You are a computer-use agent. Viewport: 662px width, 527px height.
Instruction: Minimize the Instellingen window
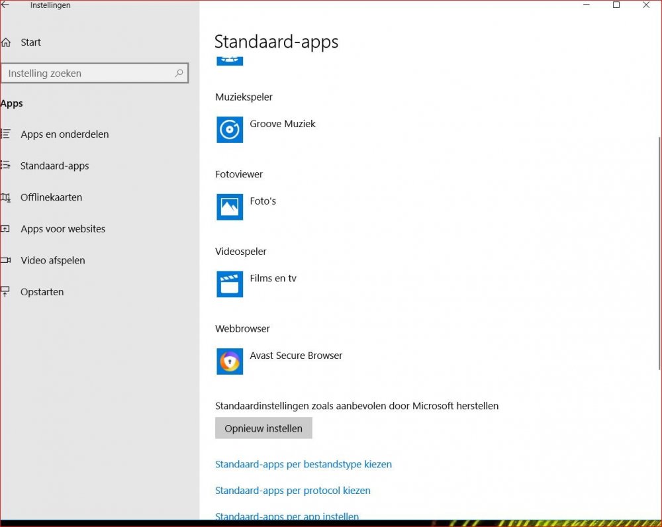(587, 5)
